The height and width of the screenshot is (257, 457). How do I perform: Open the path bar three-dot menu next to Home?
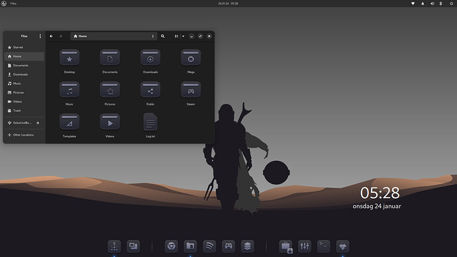click(x=153, y=36)
